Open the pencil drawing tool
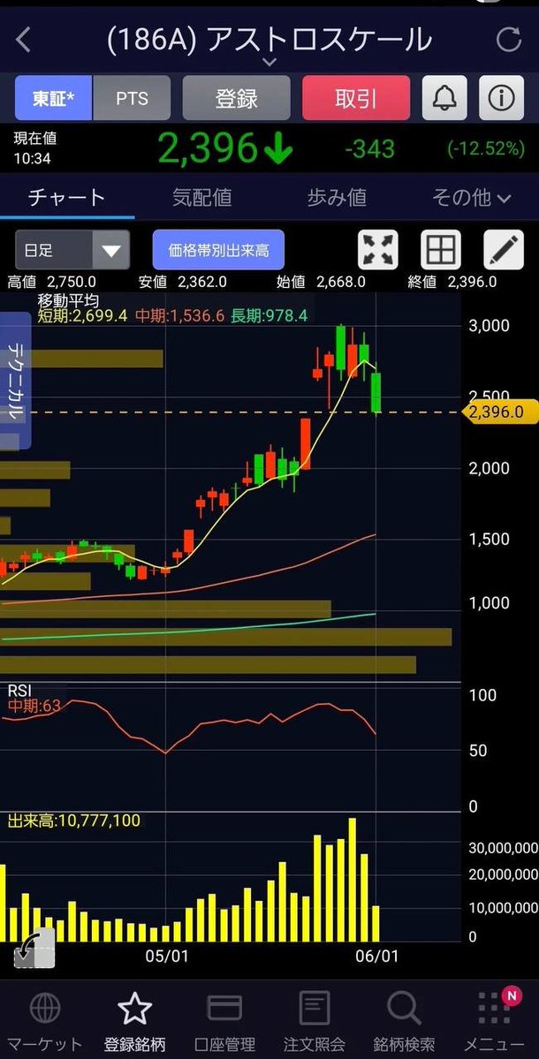539x1059 pixels. [504, 250]
